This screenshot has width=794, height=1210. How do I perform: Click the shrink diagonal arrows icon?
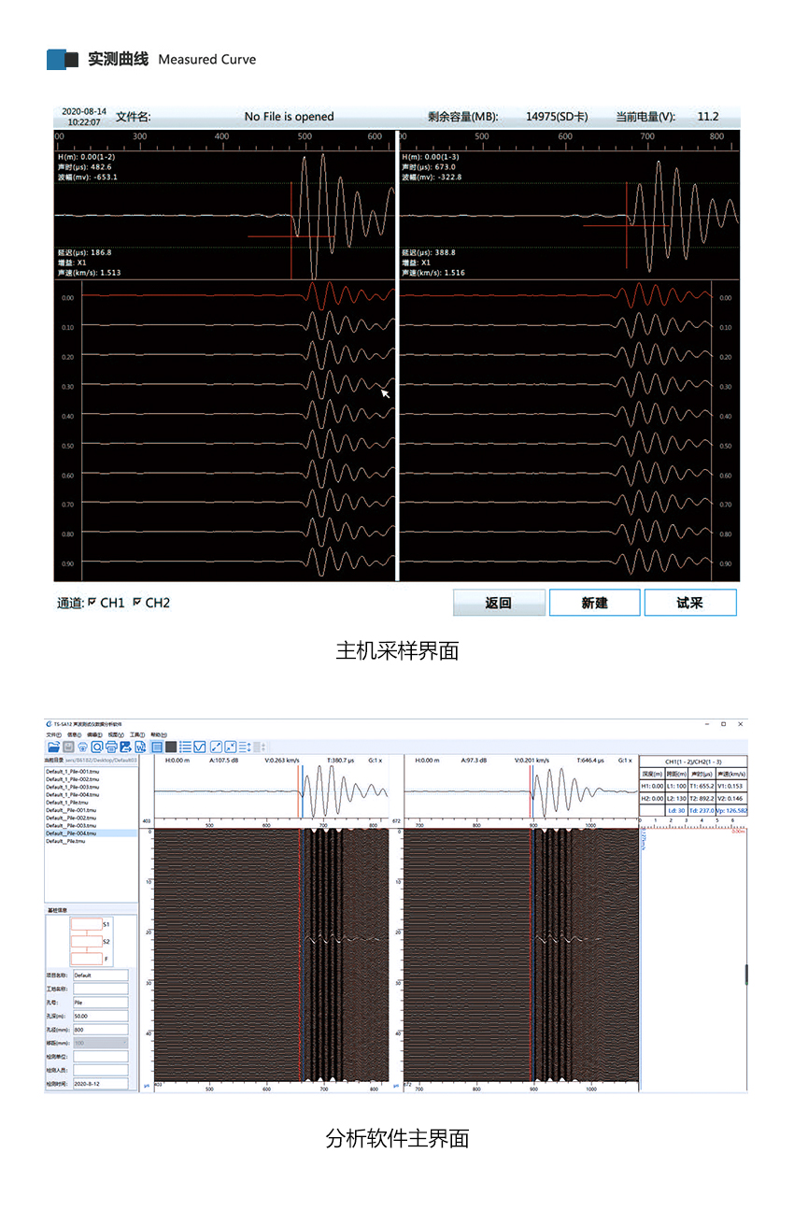coord(230,747)
